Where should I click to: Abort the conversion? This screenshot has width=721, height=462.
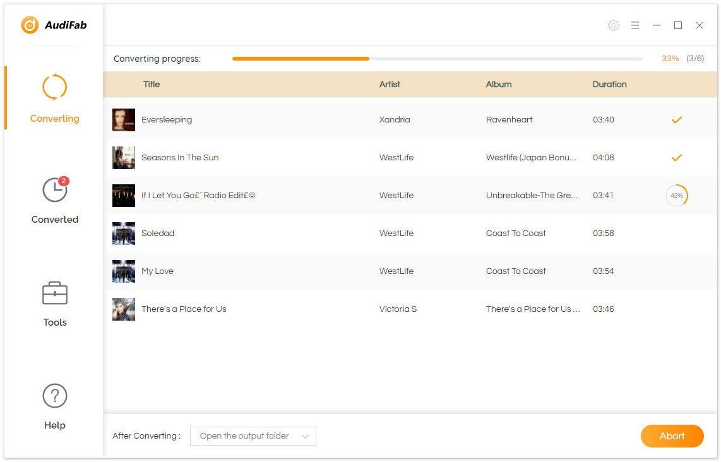tap(672, 436)
